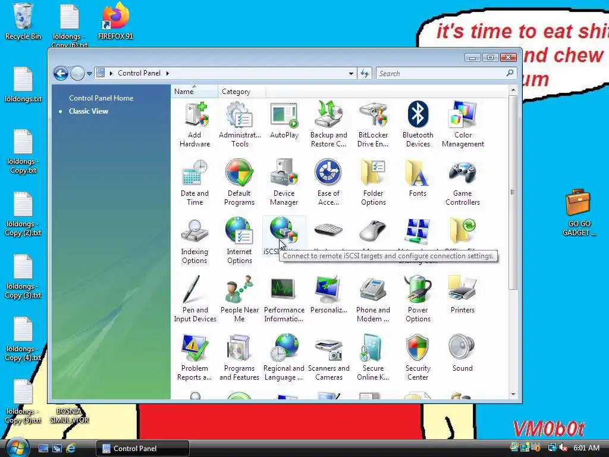Click the 6:01 AM taskbar clock
Screen dimensions: 609x457
pos(586,447)
